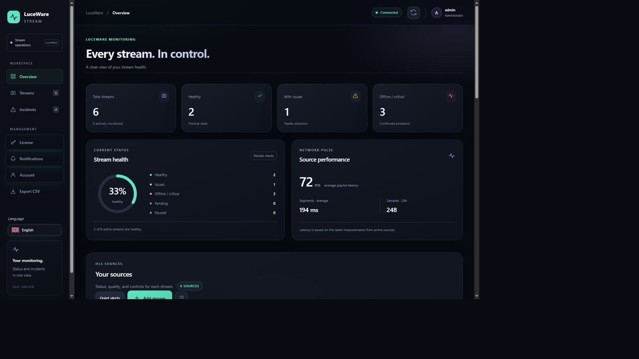Image resolution: width=639 pixels, height=359 pixels.
Task: Open Streams in the sidebar
Action: (x=35, y=93)
